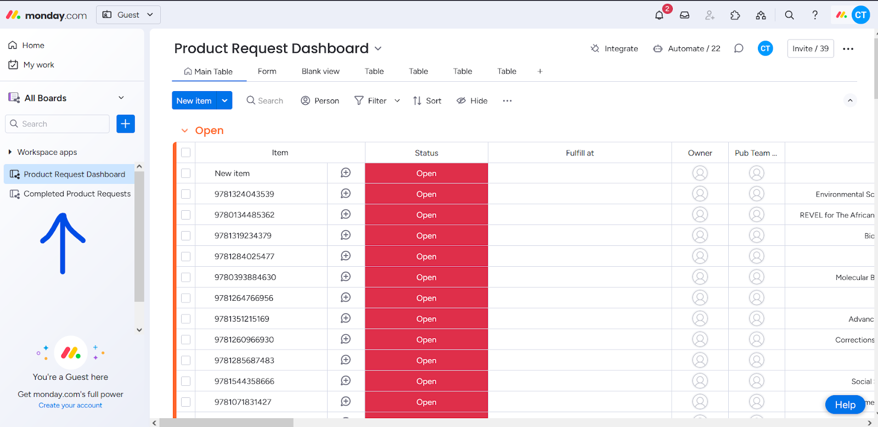The height and width of the screenshot is (427, 878).
Task: Switch to the Form tab
Action: pyautogui.click(x=267, y=71)
